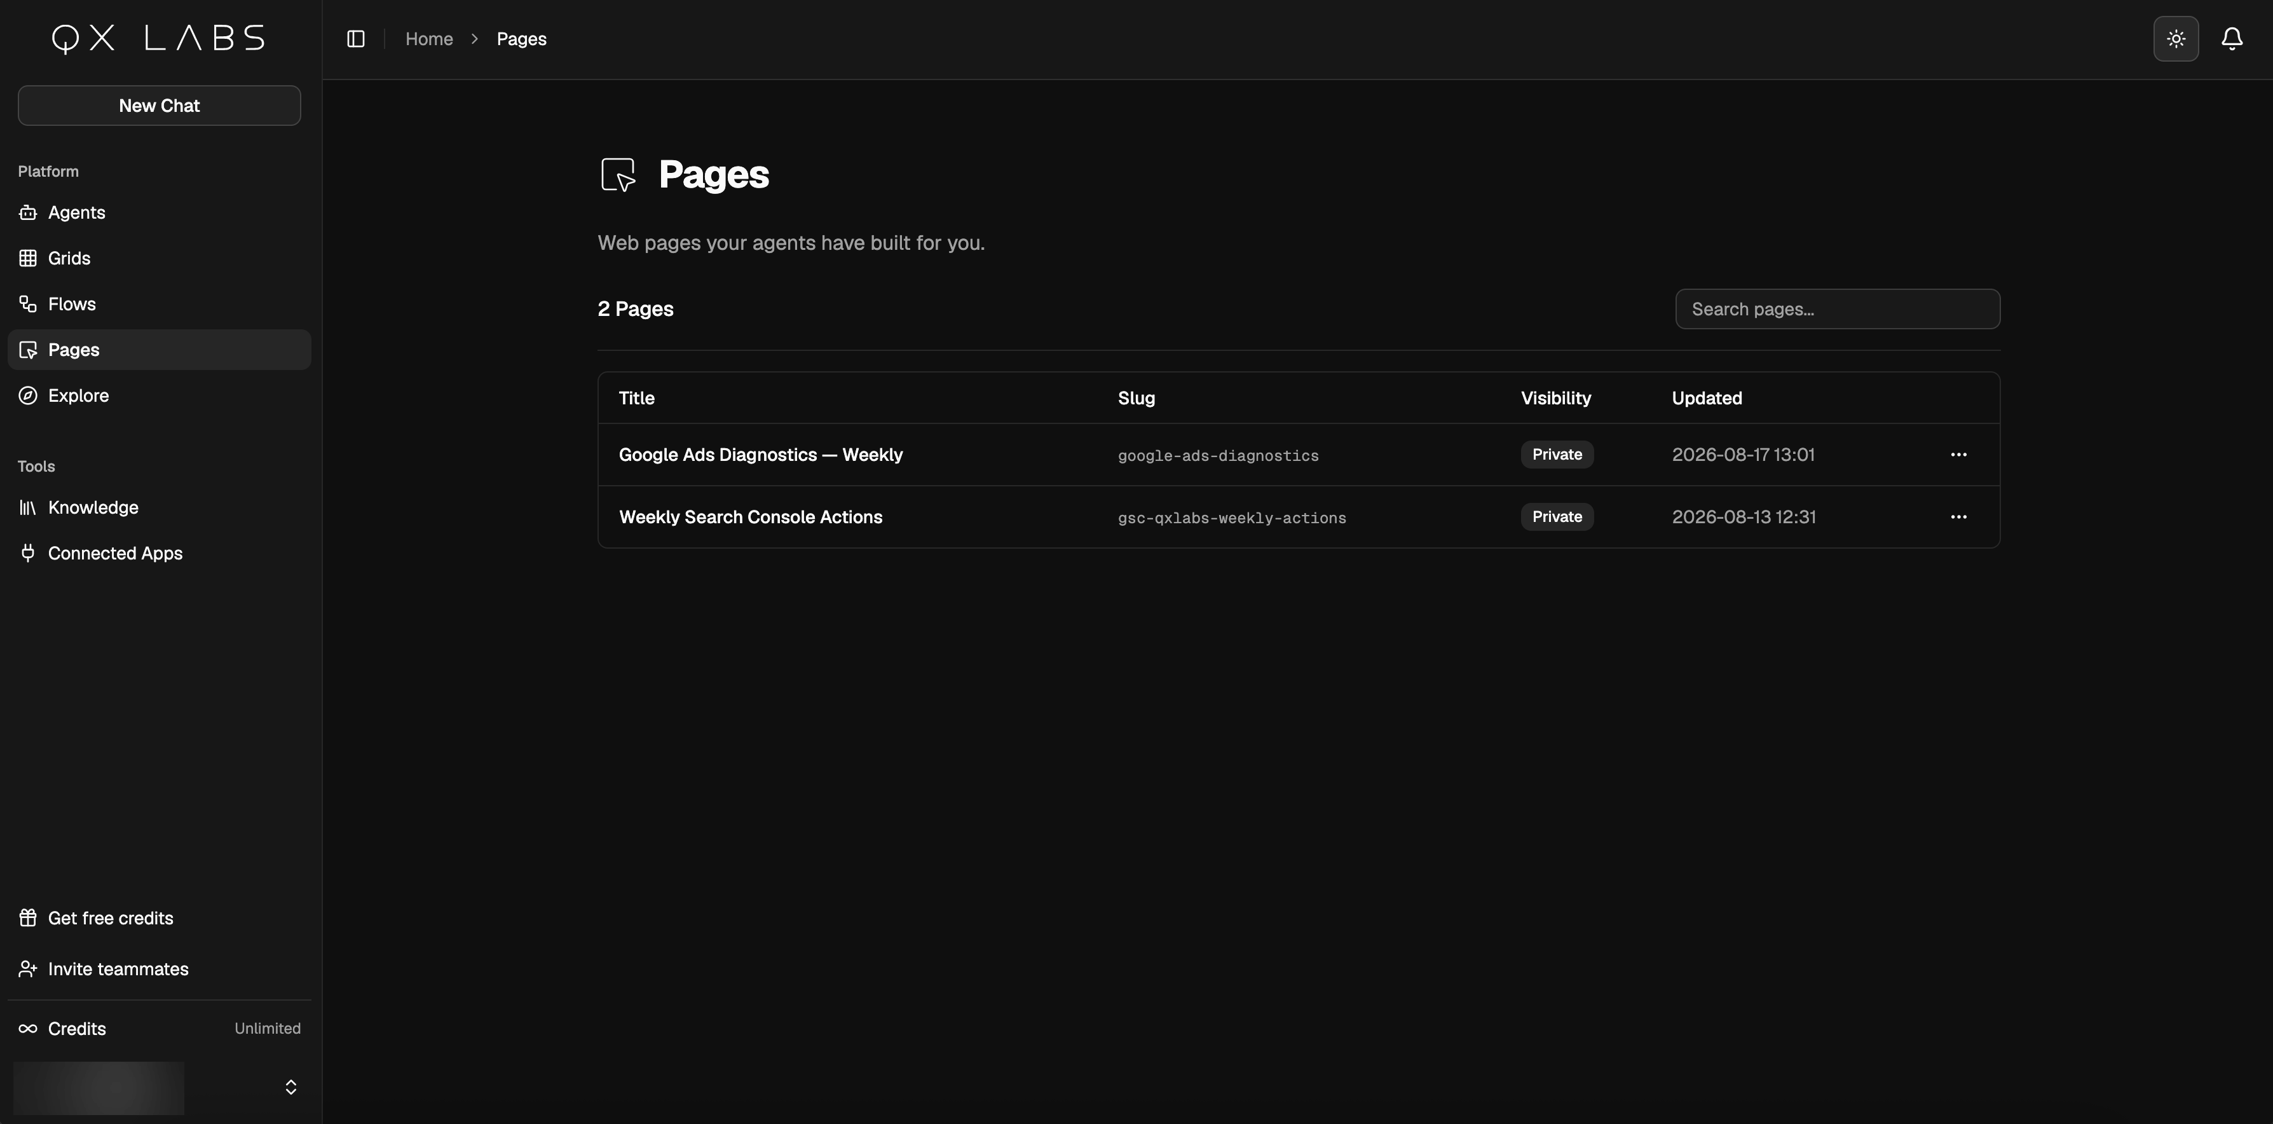Switch theme with the sun icon
The width and height of the screenshot is (2273, 1124).
click(x=2176, y=39)
